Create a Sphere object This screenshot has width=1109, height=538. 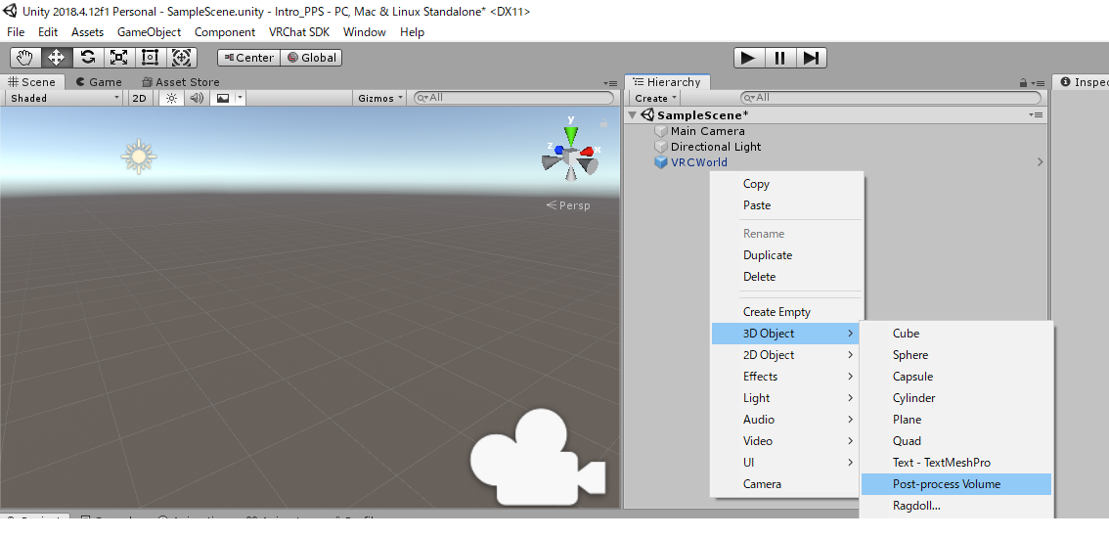956,355
